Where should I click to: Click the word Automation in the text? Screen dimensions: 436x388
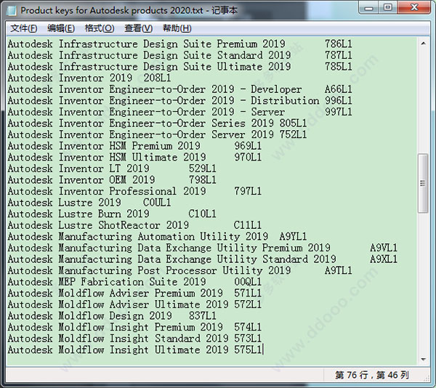[x=166, y=237]
